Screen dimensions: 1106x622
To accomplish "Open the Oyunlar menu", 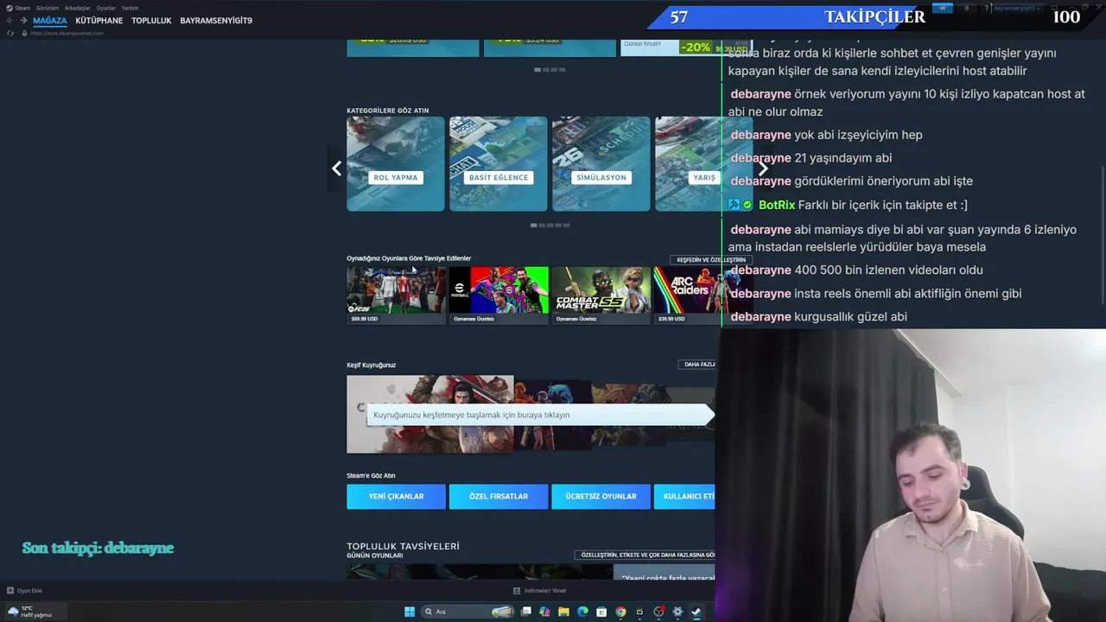I will (x=106, y=8).
